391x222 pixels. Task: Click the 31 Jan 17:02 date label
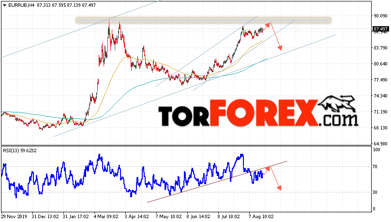(75, 217)
